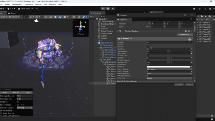Toggle the constrained proportions link for Scale
This screenshot has width=215, height=121.
[x=147, y=27]
